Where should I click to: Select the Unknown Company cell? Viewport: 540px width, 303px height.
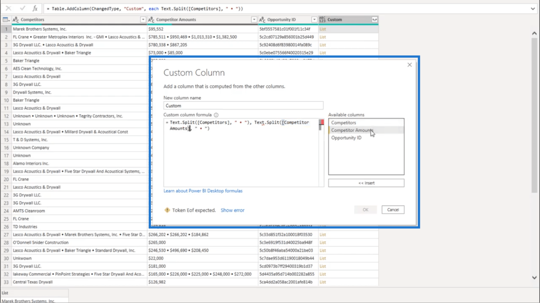tap(79, 147)
